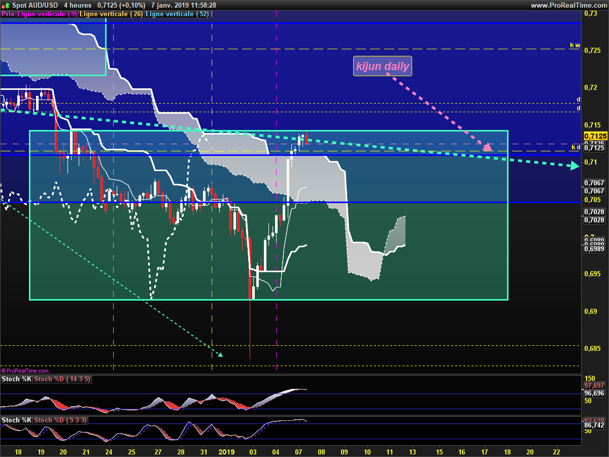
Task: Click the stochastic value 96,696
Action: tap(594, 394)
